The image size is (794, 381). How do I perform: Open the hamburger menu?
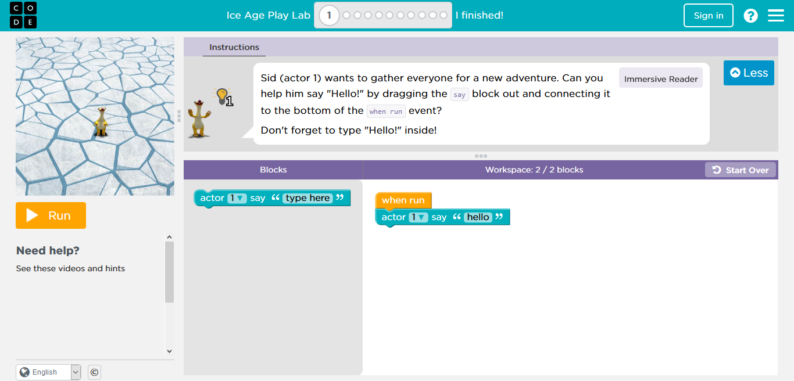click(776, 16)
